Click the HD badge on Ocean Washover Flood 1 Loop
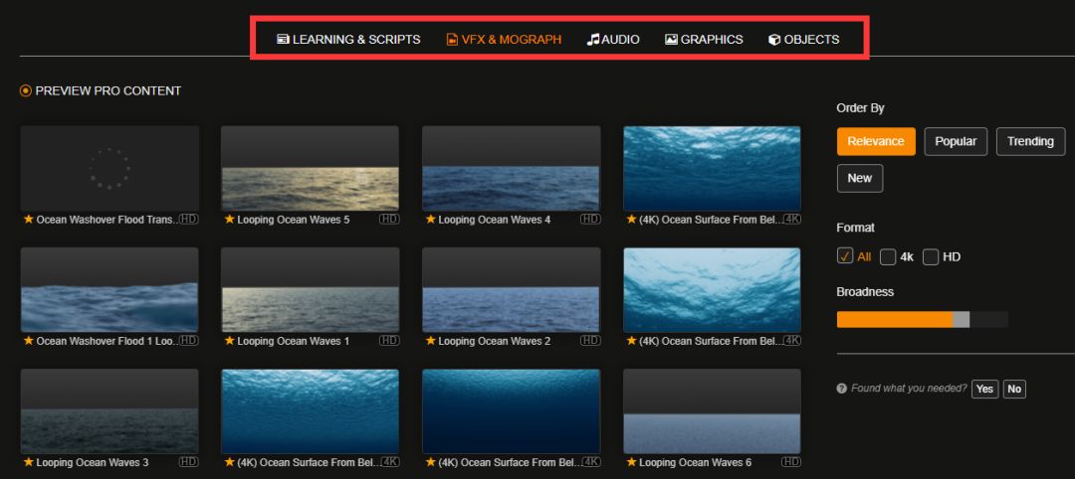This screenshot has width=1075, height=479. 188,341
